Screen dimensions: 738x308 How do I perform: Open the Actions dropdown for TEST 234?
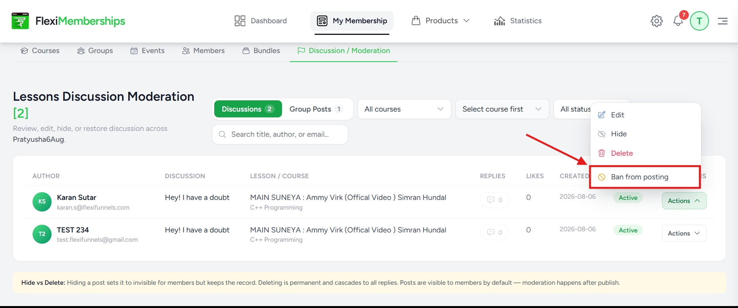(684, 233)
